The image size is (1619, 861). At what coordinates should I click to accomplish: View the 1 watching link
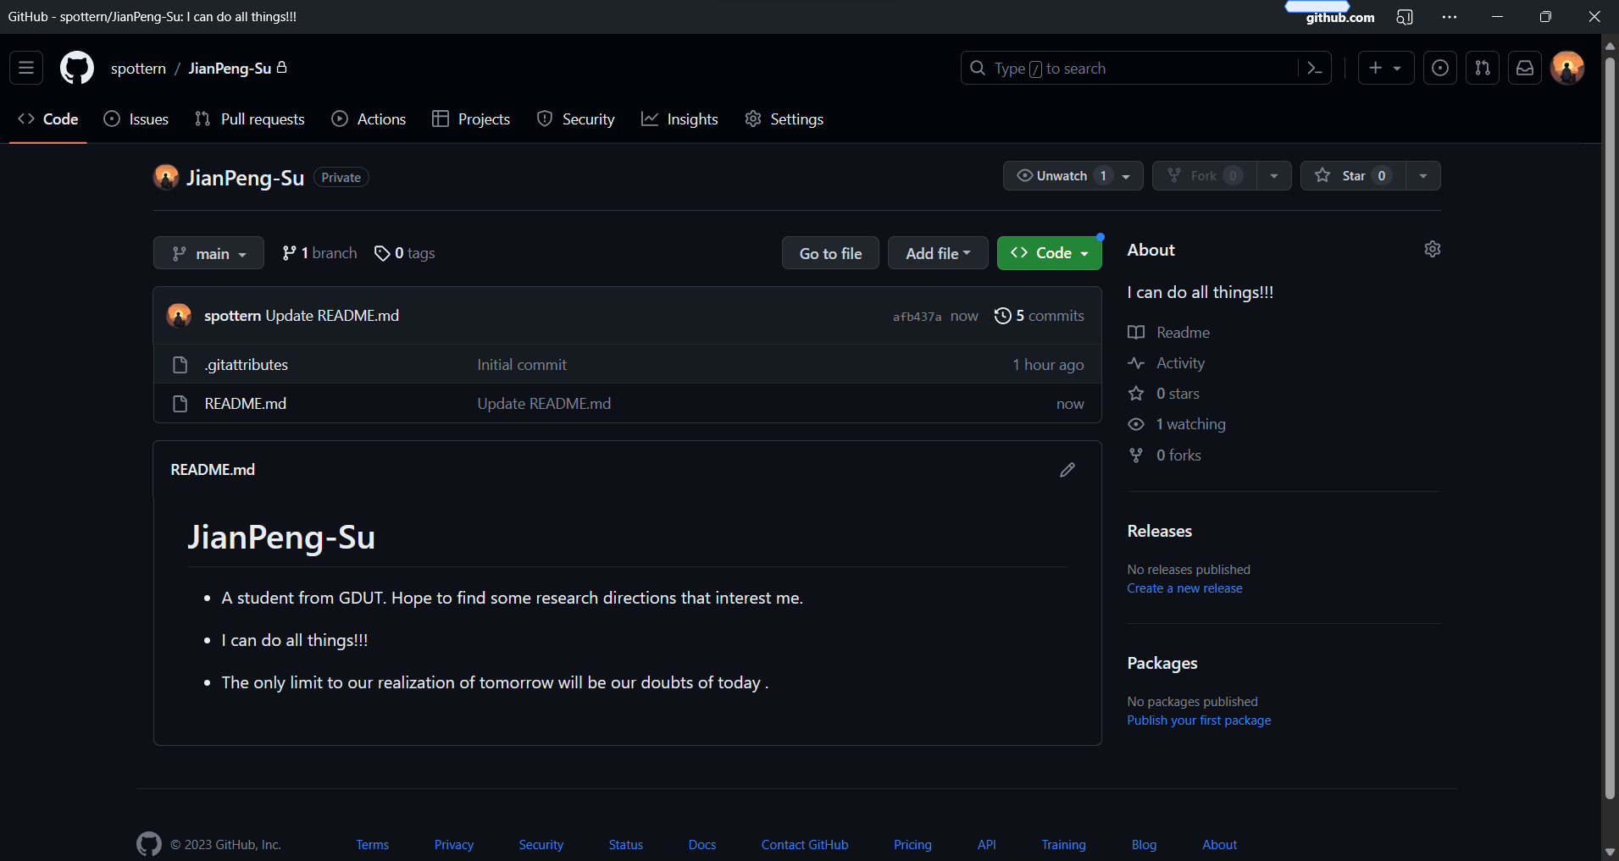(x=1177, y=424)
